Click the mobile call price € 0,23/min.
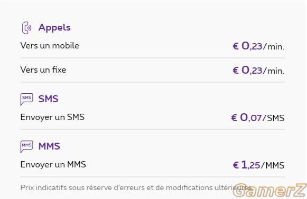Viewport: 307px width, 199px height. tap(258, 46)
